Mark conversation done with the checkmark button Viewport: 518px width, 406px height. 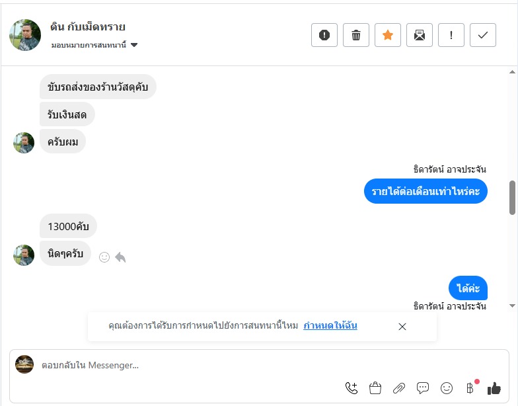pos(483,35)
